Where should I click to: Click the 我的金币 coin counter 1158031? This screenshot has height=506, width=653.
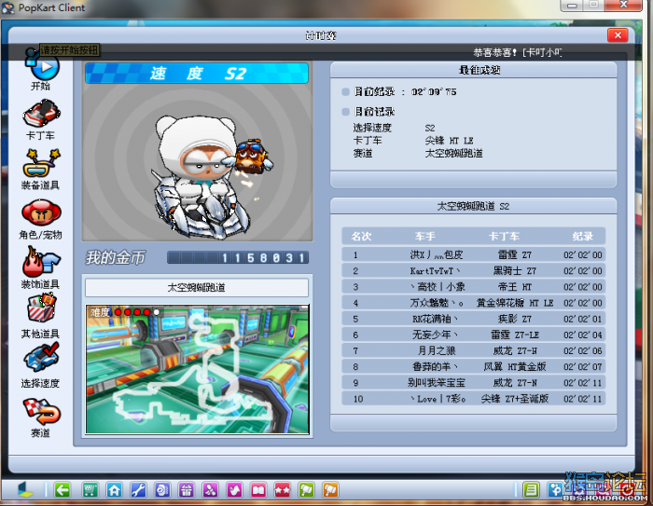[238, 258]
